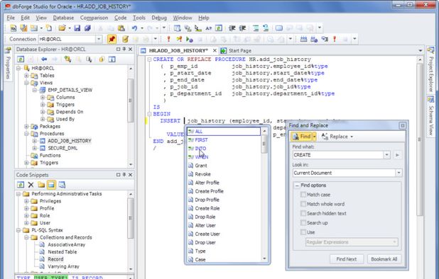Click the pinned connection pushpin icon

pos(112,39)
